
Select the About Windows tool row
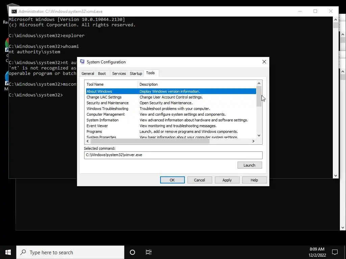[x=171, y=91]
